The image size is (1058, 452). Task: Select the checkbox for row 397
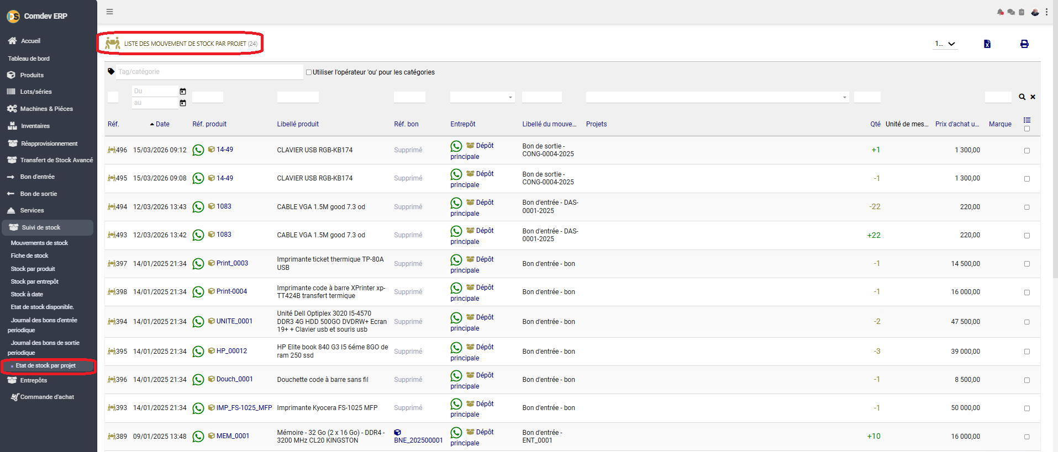coord(1027,264)
